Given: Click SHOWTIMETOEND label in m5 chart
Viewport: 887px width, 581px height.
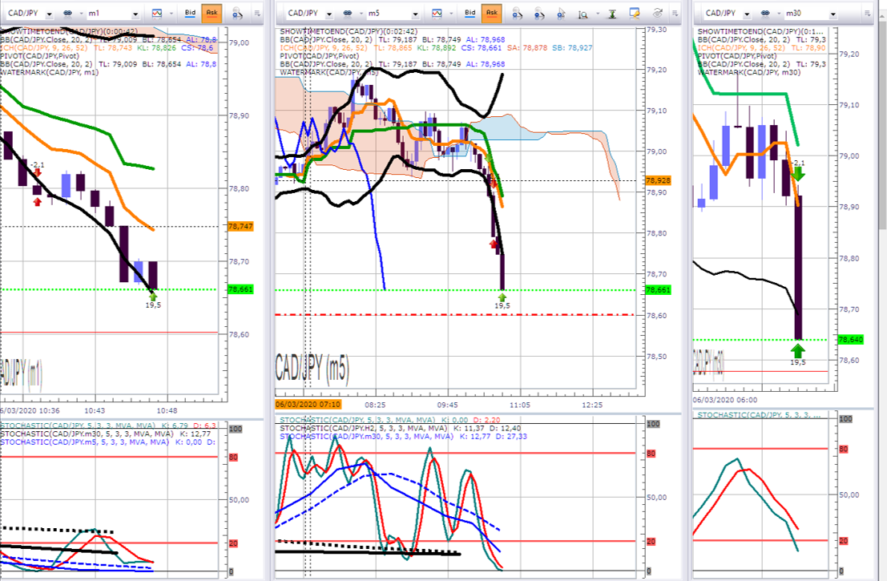Looking at the screenshot, I should point(349,32).
